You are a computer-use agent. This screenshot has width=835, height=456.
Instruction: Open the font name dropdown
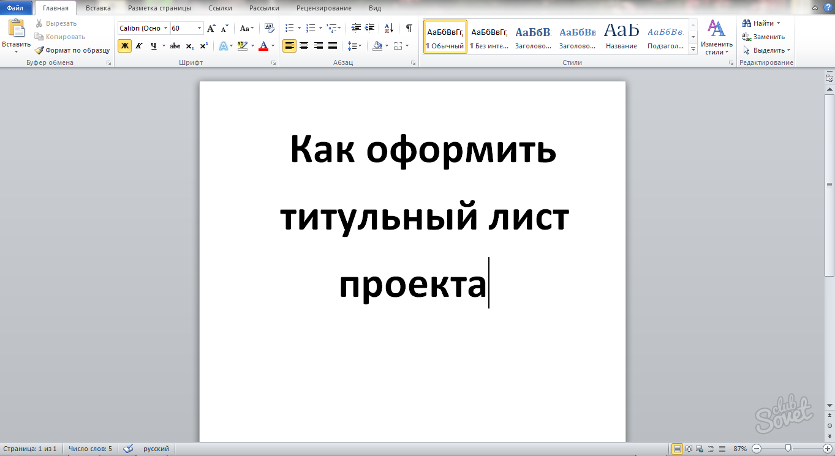(165, 28)
